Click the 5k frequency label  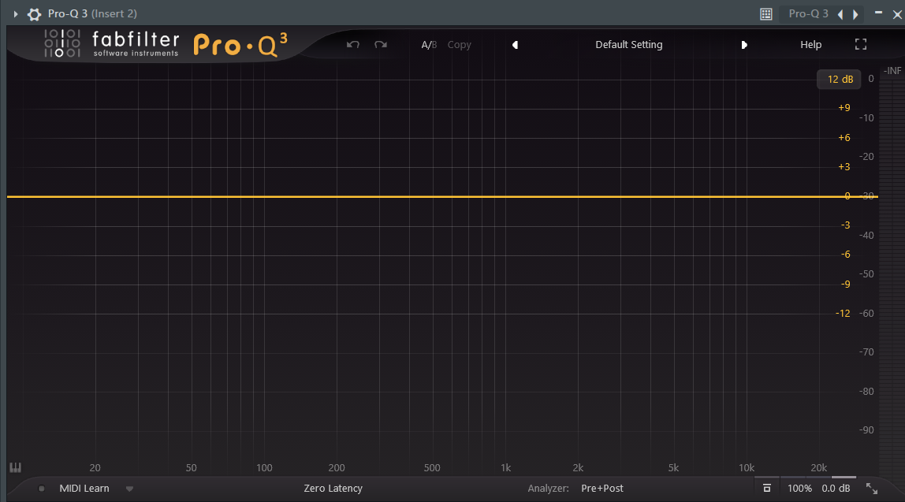(673, 468)
